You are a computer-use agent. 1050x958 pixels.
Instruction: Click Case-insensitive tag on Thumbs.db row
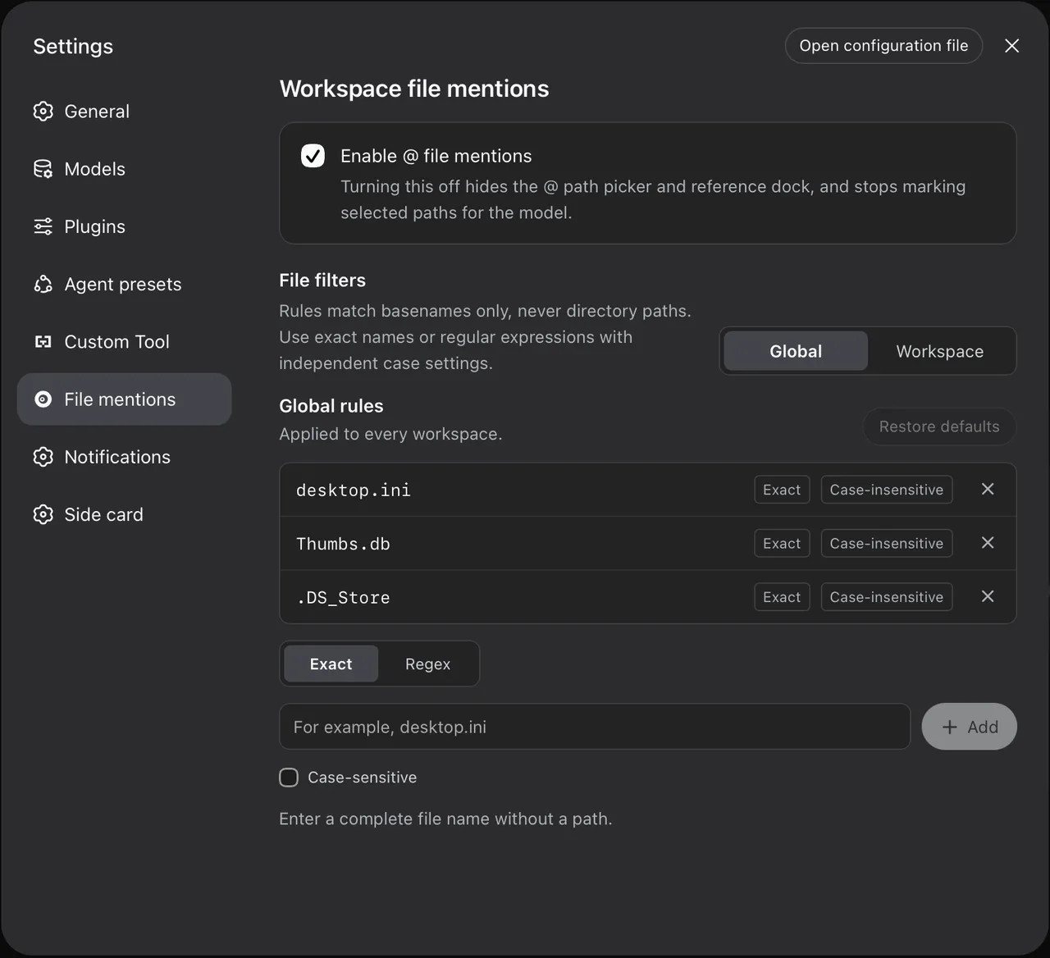[x=887, y=543]
